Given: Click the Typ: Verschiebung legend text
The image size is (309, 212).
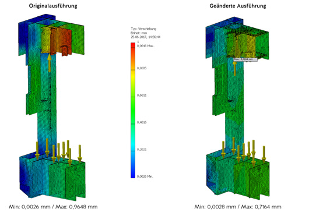Looking at the screenshot, I should [143, 29].
